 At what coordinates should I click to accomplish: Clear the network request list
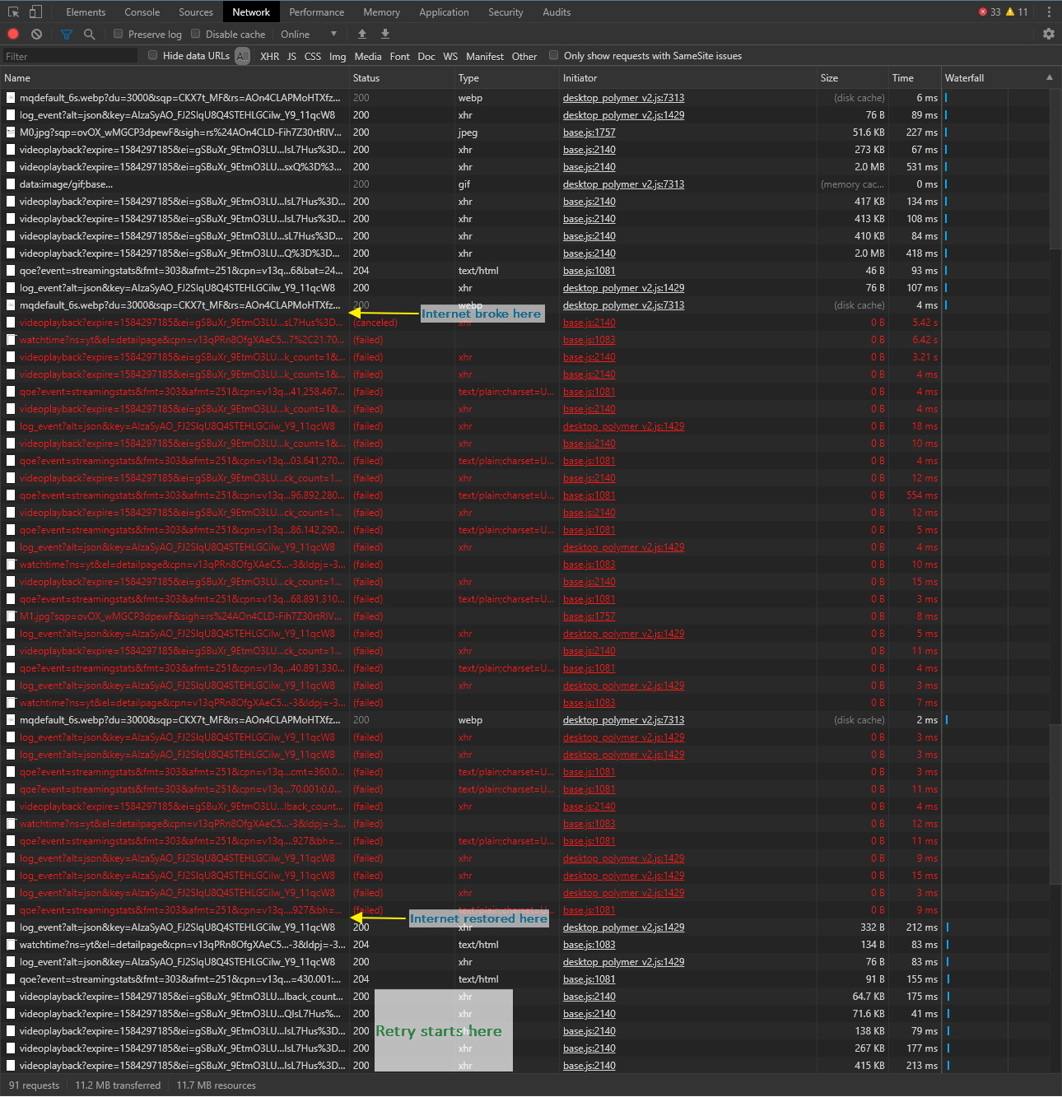[x=35, y=34]
